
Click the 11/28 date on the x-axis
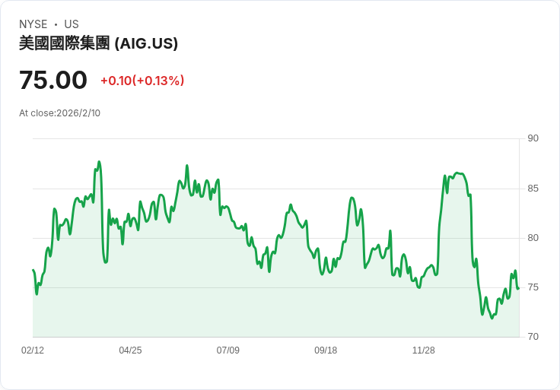coord(423,350)
